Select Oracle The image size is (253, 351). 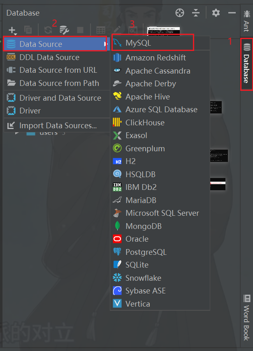[160, 239]
